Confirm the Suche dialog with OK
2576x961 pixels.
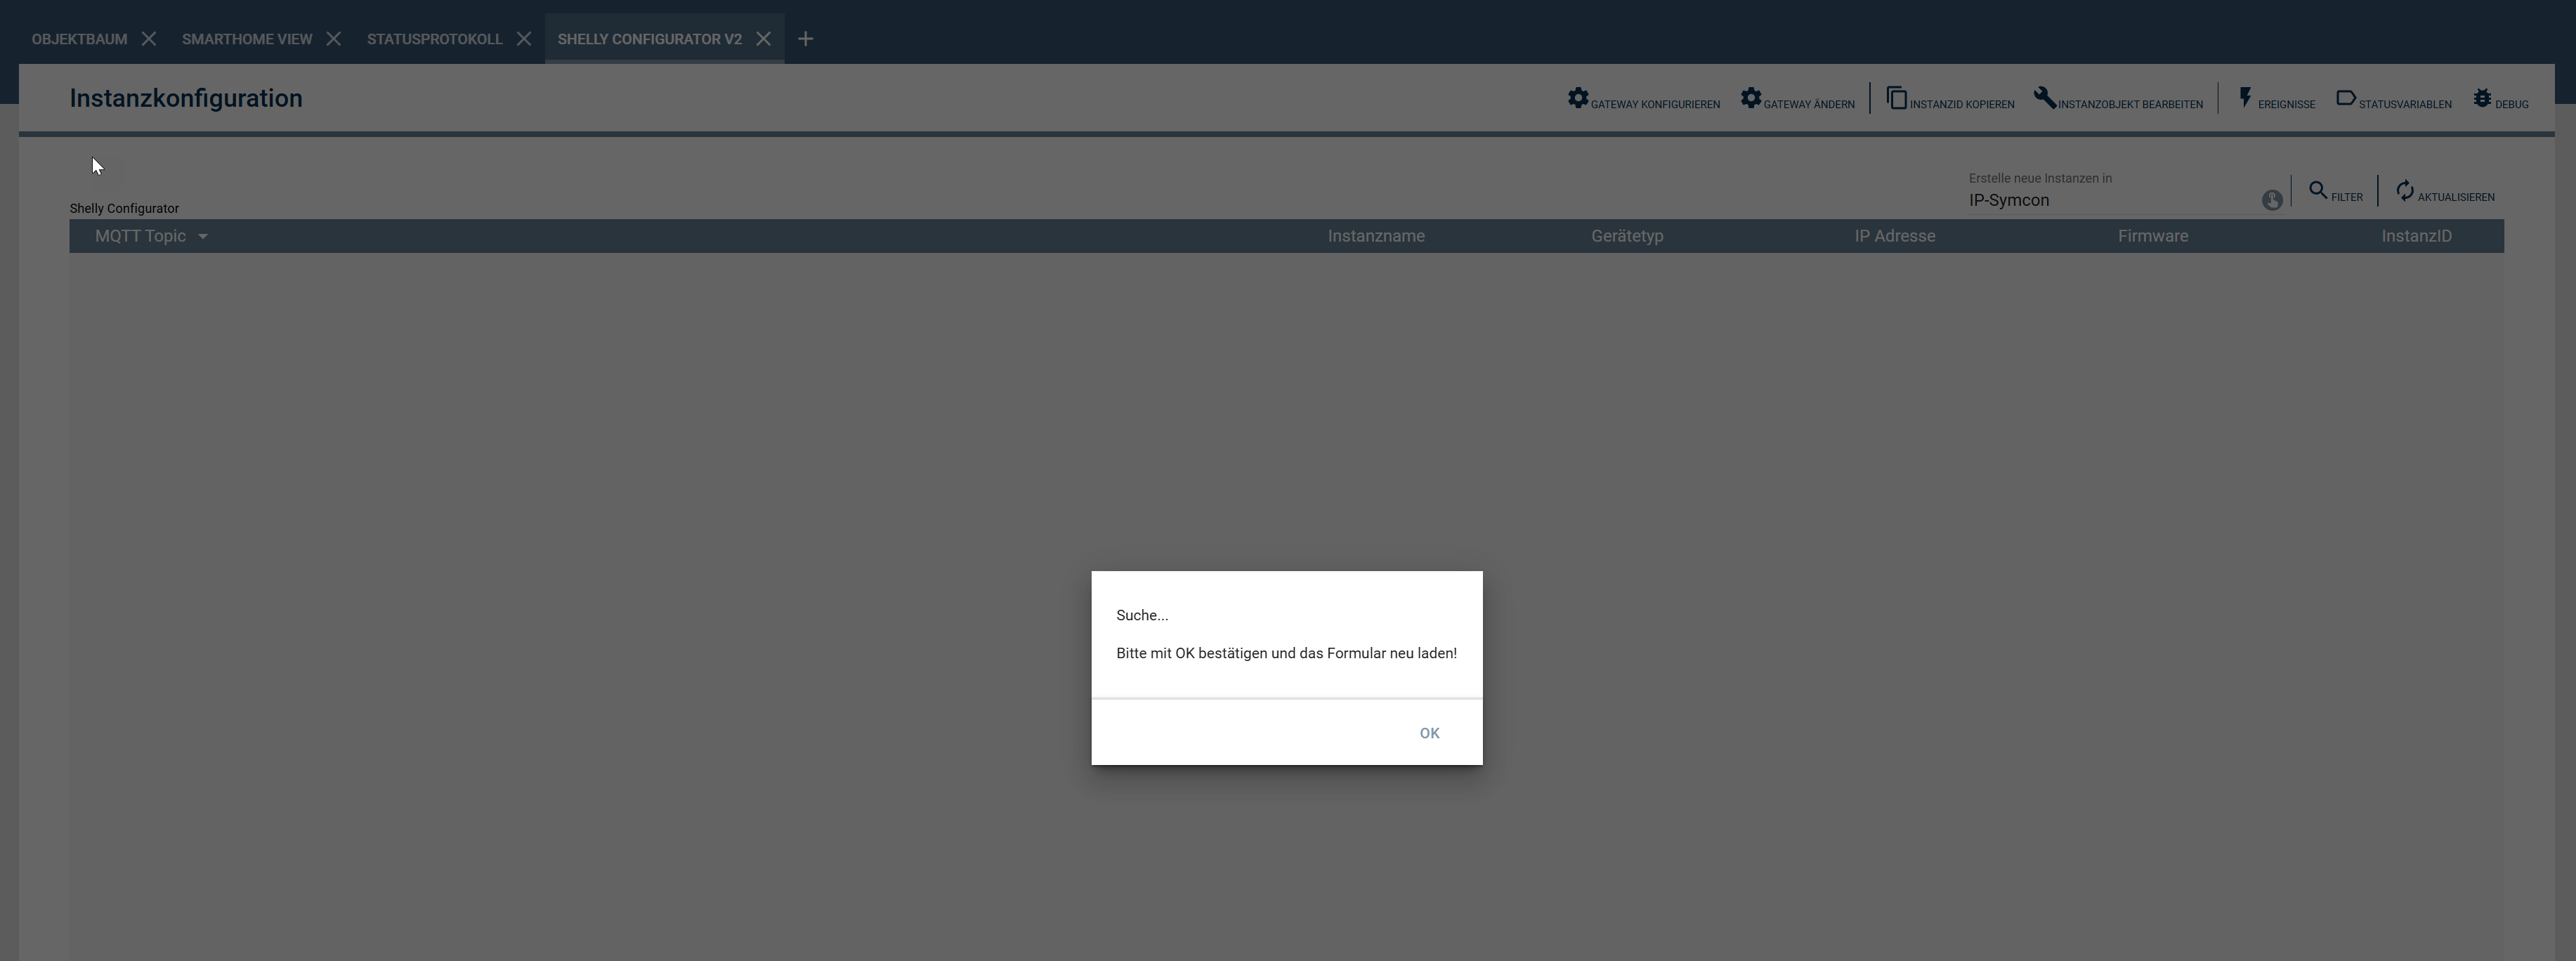pos(1429,733)
